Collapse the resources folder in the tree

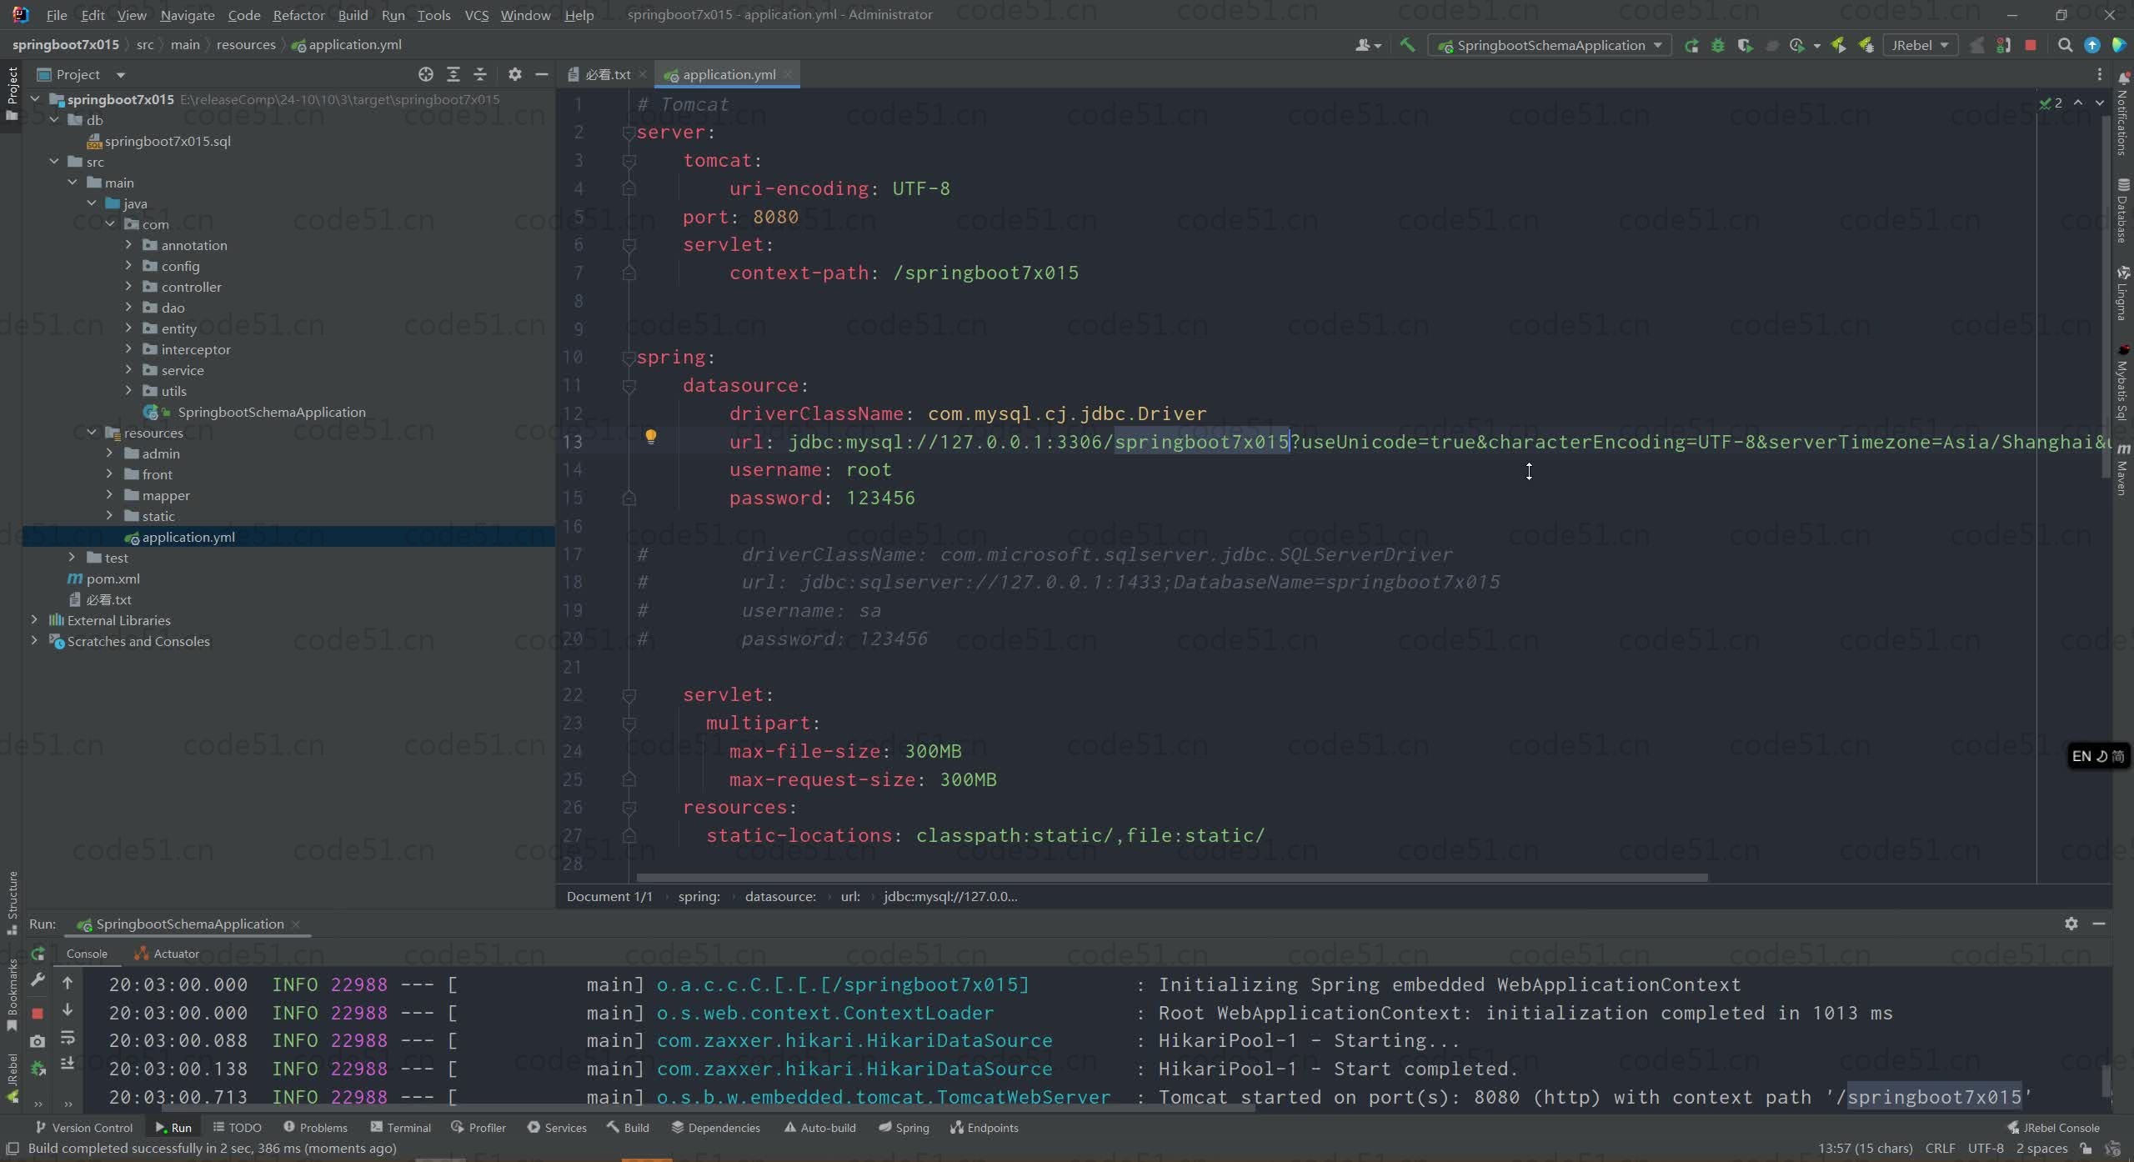pos(92,433)
